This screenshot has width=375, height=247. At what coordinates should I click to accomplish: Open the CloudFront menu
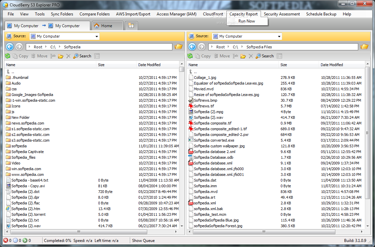click(x=213, y=14)
